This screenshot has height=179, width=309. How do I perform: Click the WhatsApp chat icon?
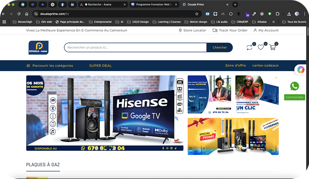295,86
